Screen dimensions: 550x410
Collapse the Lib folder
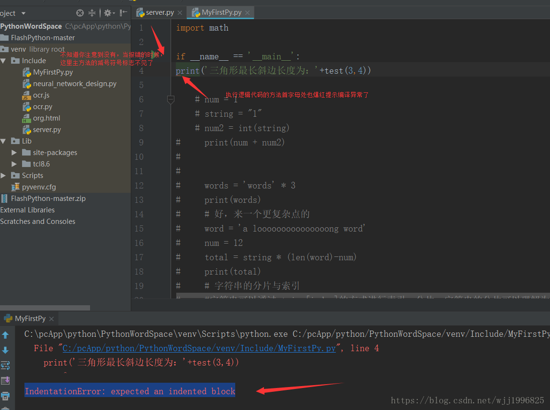point(3,141)
